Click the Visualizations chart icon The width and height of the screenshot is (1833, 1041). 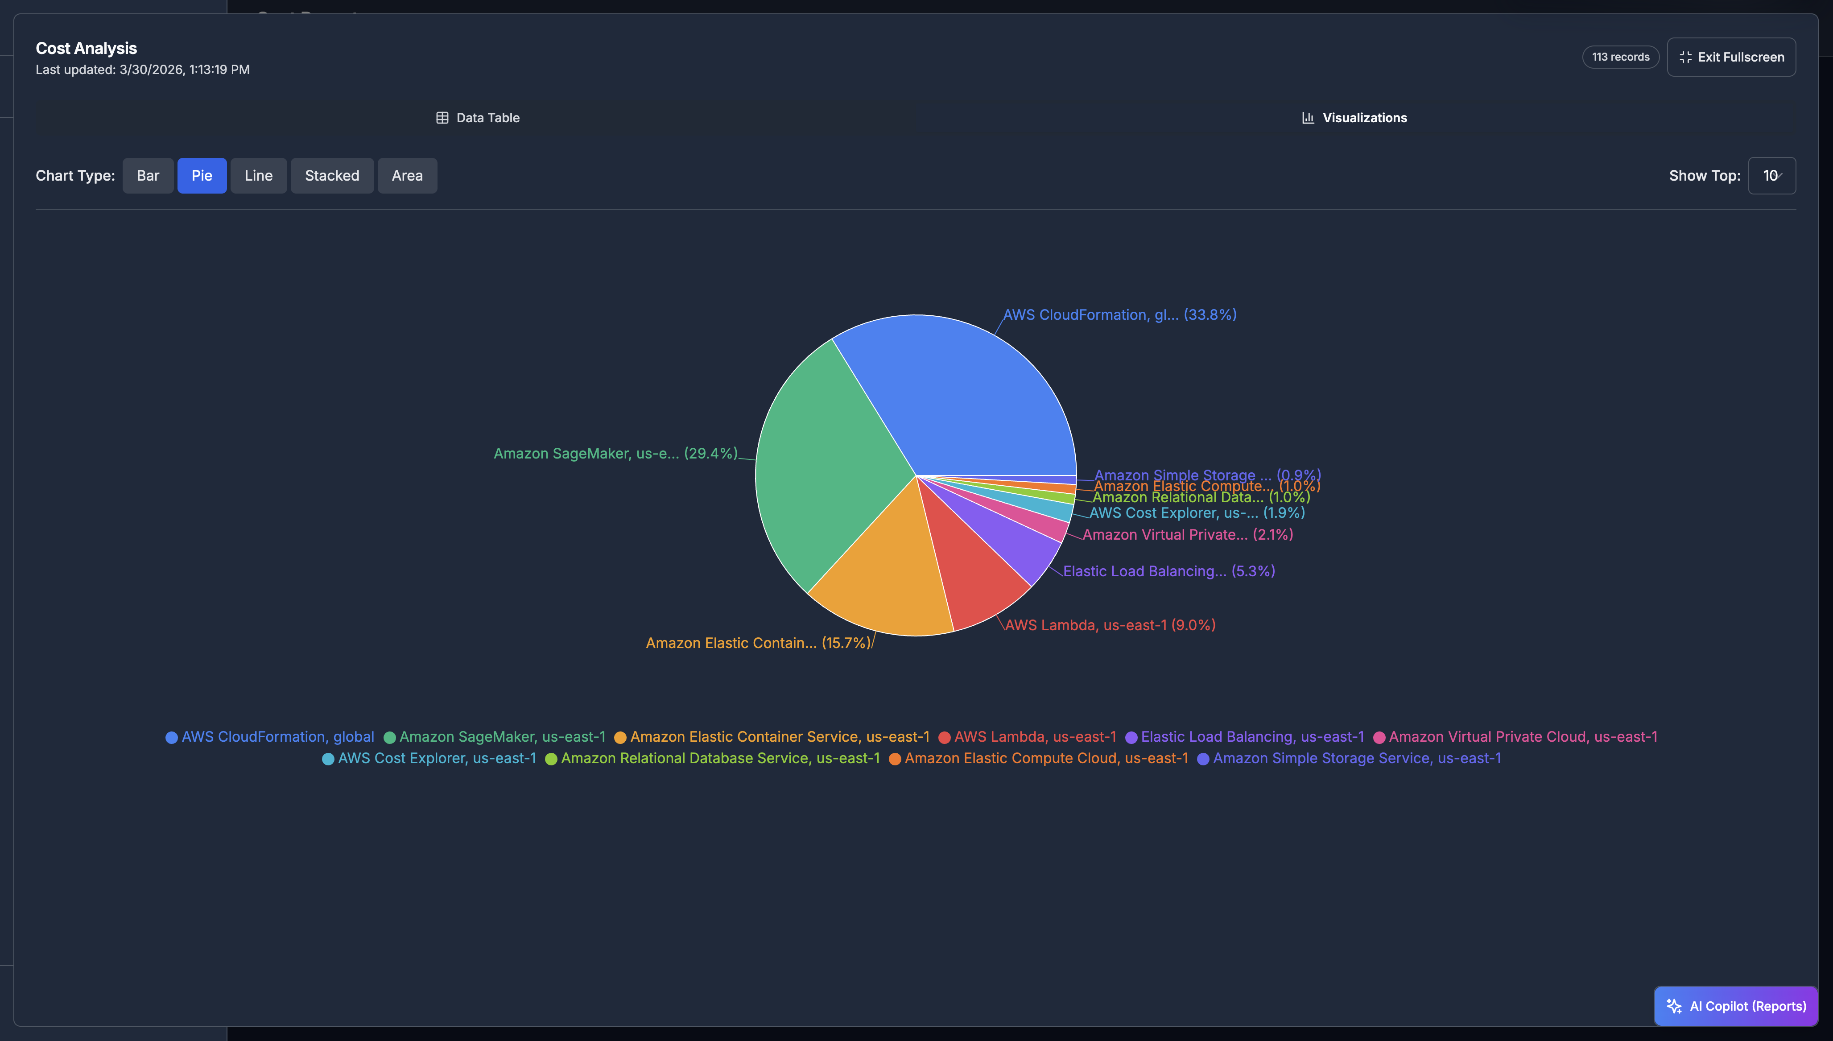tap(1308, 117)
